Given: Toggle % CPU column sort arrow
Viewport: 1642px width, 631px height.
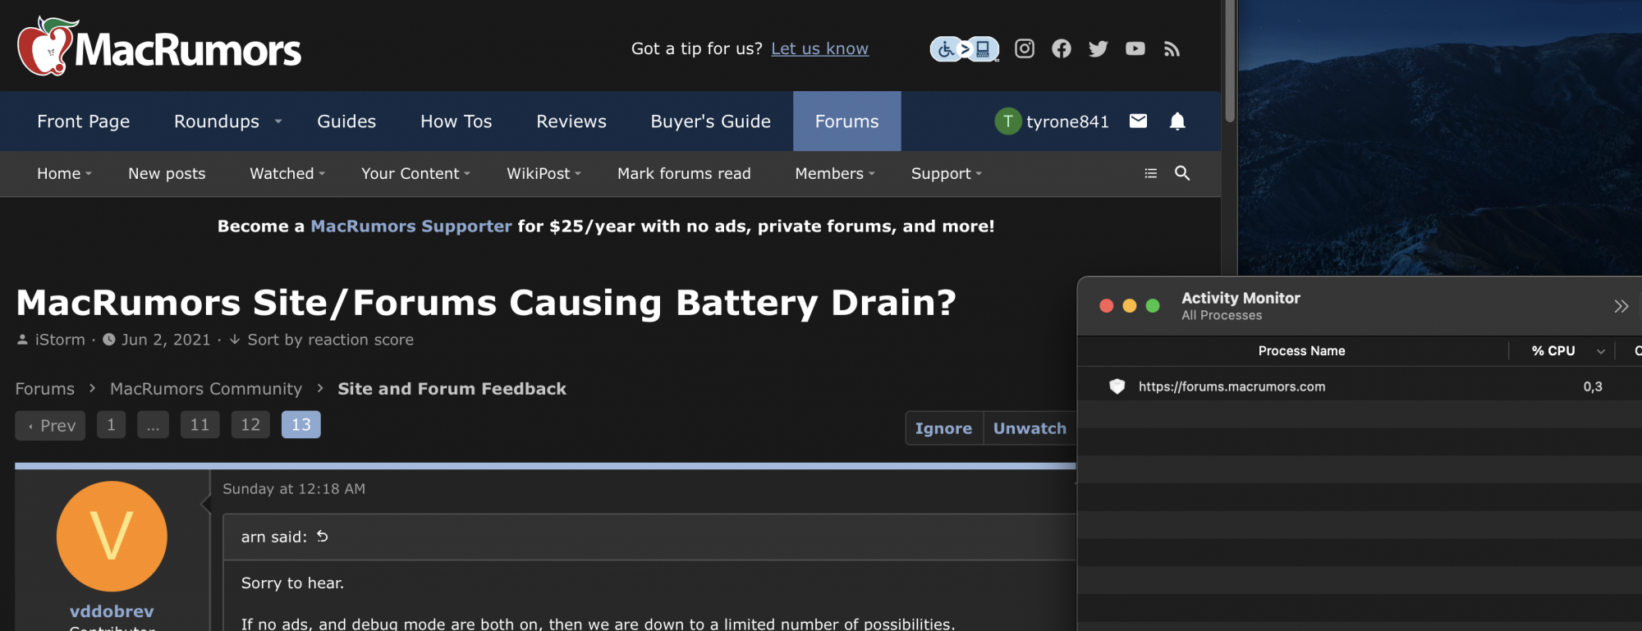Looking at the screenshot, I should click(1600, 351).
